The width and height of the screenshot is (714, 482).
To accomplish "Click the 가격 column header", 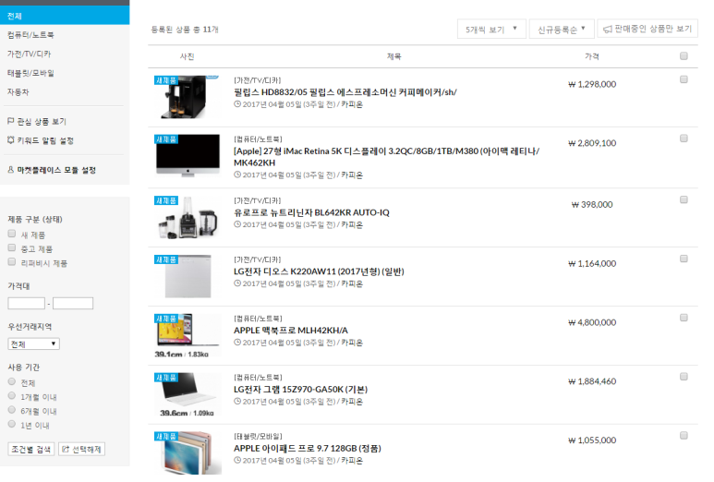I will click(x=592, y=56).
